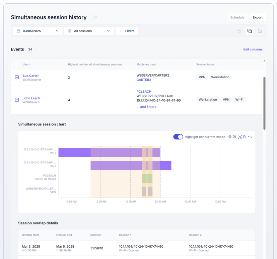Activate the chart selection zoom tool
This screenshot has height=259, width=277.
(x=240, y=137)
